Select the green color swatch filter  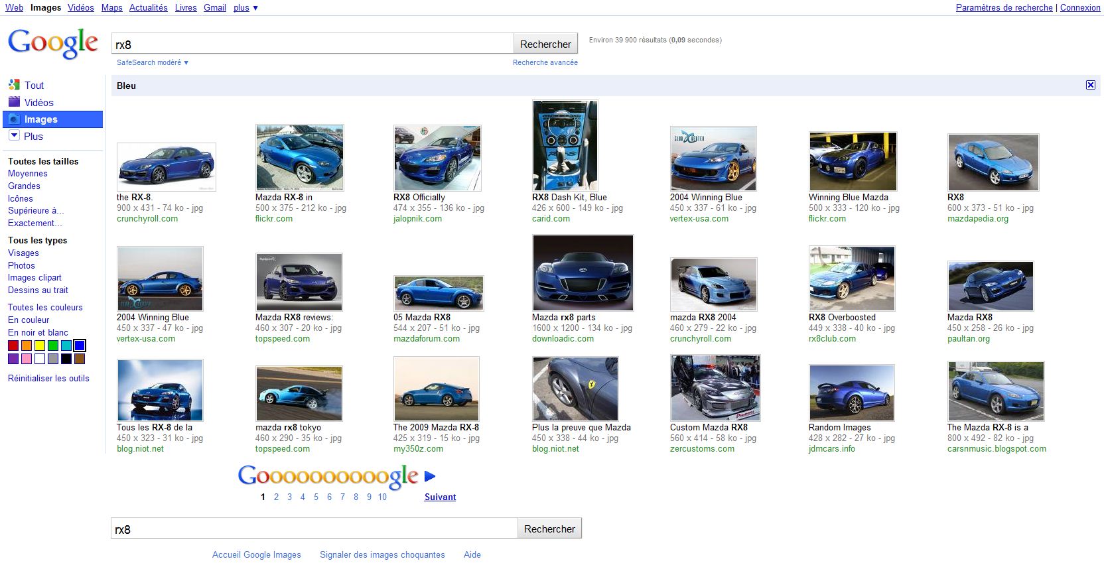click(x=53, y=346)
